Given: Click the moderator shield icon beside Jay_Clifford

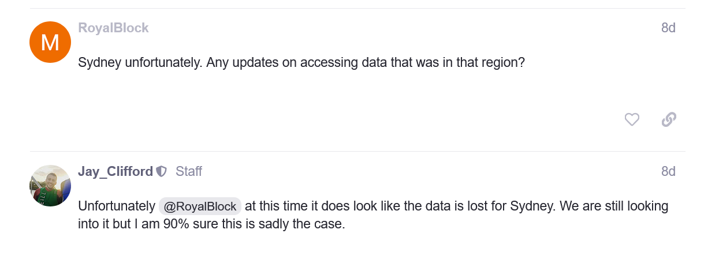Looking at the screenshot, I should pos(162,171).
